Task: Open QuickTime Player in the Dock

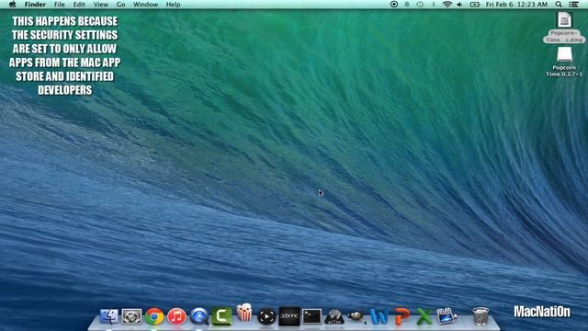Action: coord(199,316)
